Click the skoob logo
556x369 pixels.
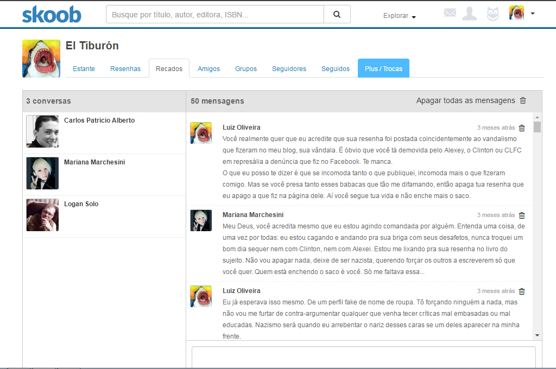(52, 15)
